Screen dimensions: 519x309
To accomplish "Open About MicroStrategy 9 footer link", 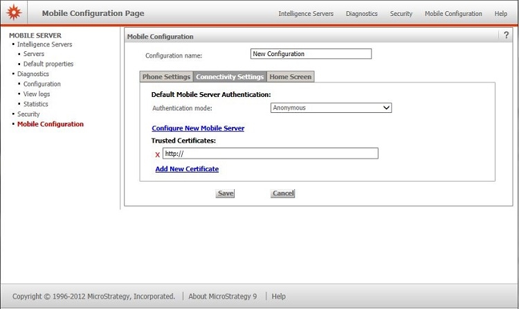I will pos(222,297).
